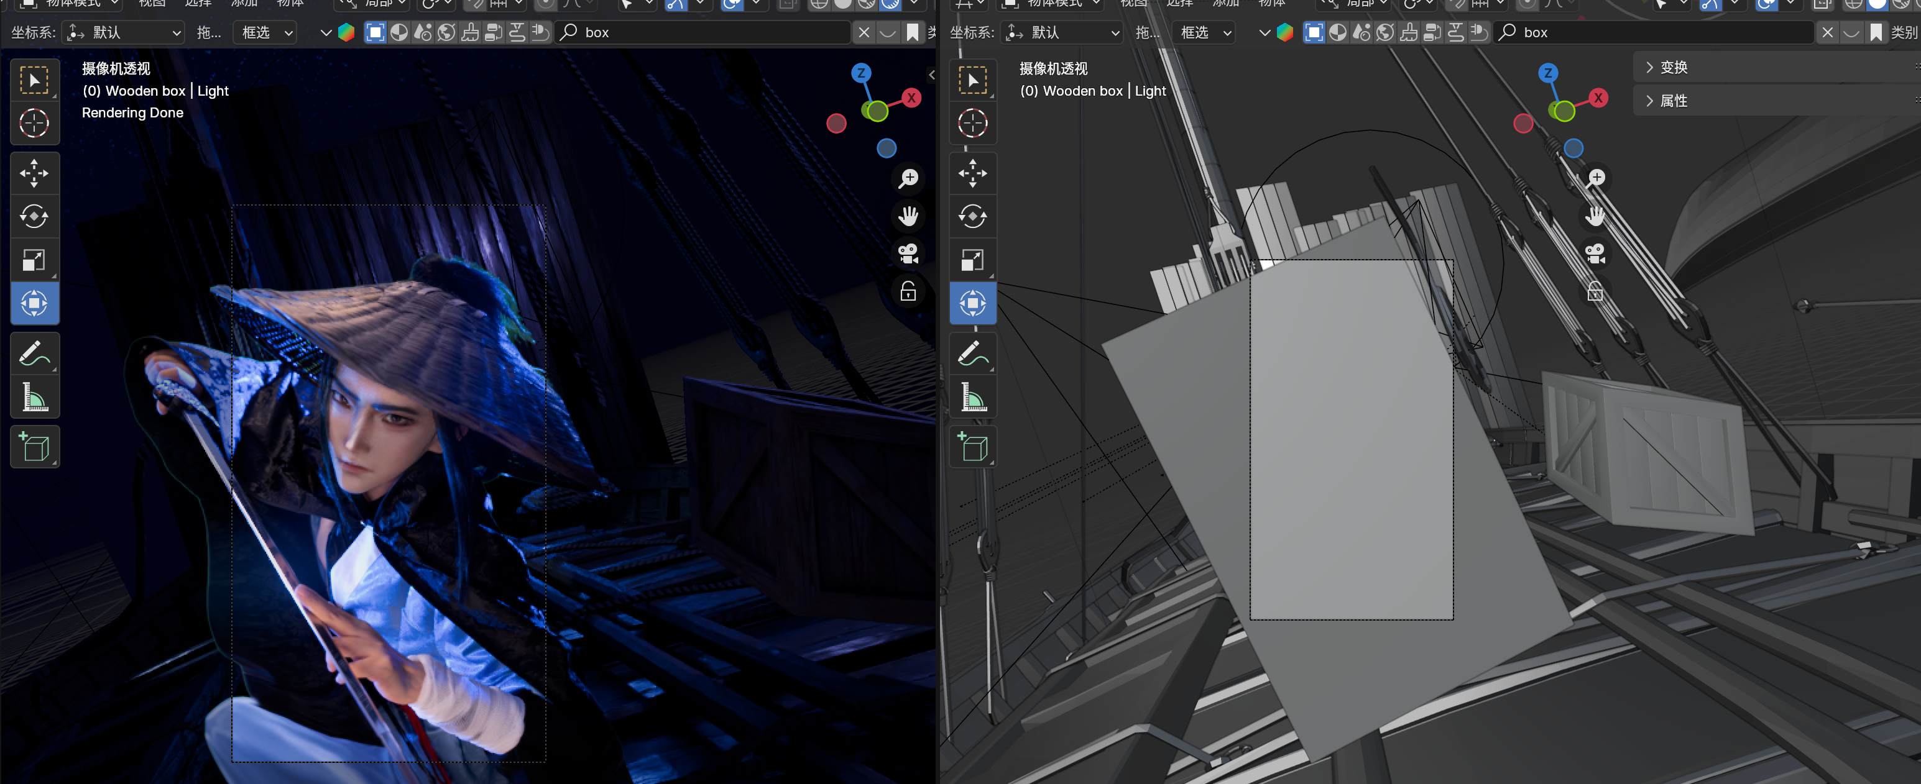This screenshot has height=784, width=1921.
Task: Click the box search field in right header
Action: click(x=1655, y=32)
